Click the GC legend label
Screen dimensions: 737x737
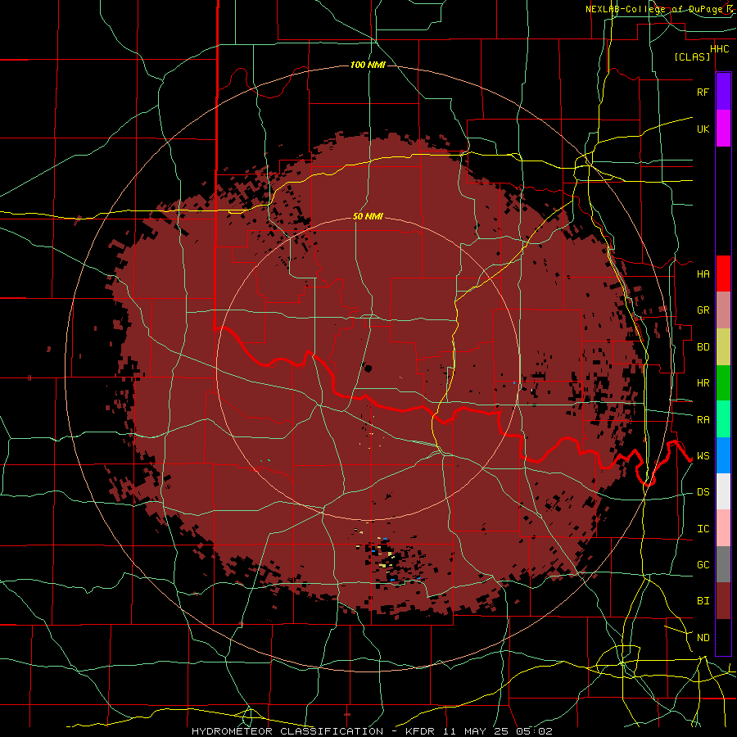click(x=703, y=564)
